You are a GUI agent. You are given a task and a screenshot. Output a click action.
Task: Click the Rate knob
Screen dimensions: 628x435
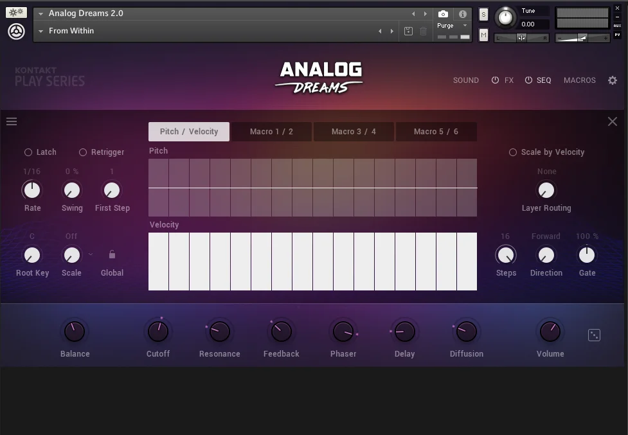click(32, 190)
